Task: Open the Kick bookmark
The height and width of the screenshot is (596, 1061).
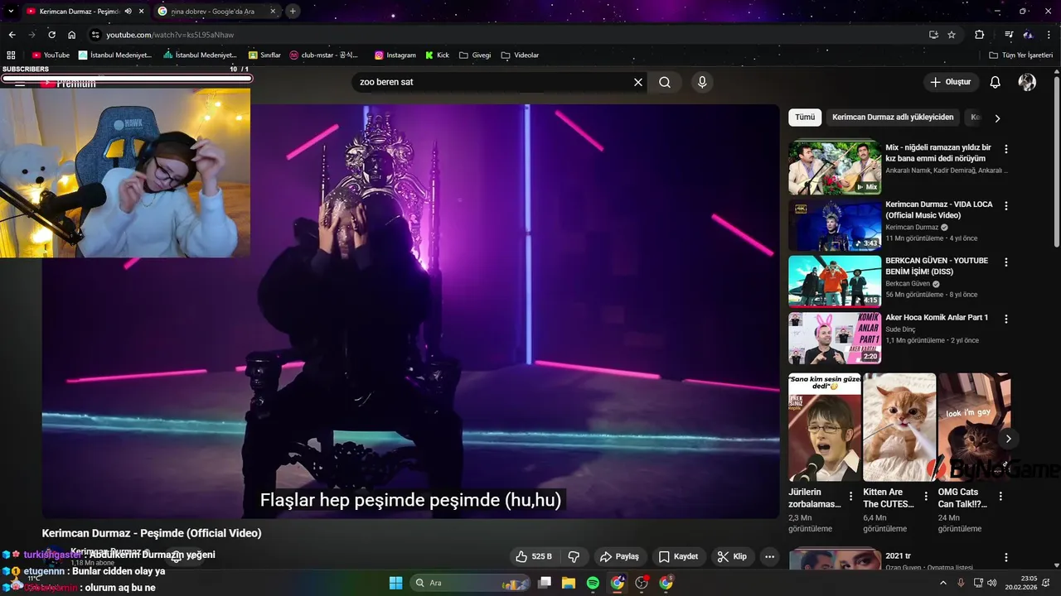Action: pyautogui.click(x=438, y=55)
